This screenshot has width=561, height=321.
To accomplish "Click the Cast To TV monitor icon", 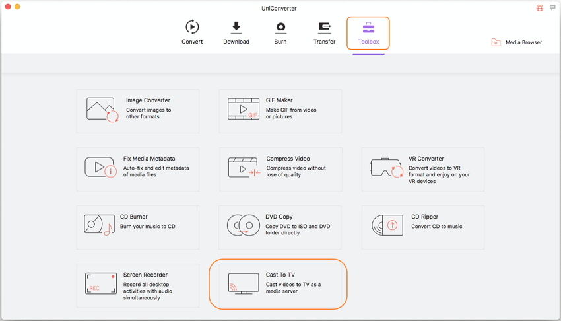I will click(244, 284).
